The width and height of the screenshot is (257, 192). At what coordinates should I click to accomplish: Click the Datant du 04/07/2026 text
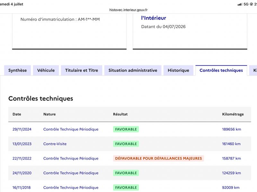point(163,27)
